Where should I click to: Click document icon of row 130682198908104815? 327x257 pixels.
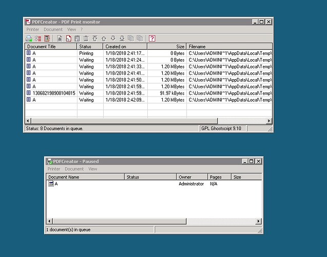(29, 93)
